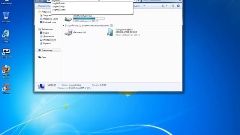Open the Mozilla Firefox desktop shortcut
Image resolution: width=240 pixels, height=135 pixels.
[x=6, y=72]
